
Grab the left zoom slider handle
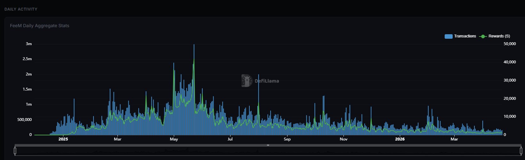pos(15,150)
